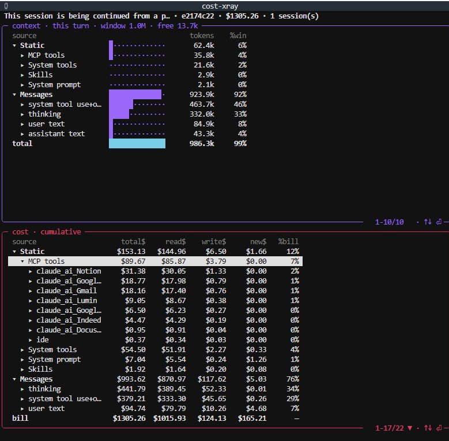
Task: Click the 'bill' row label
Action: click(x=20, y=418)
